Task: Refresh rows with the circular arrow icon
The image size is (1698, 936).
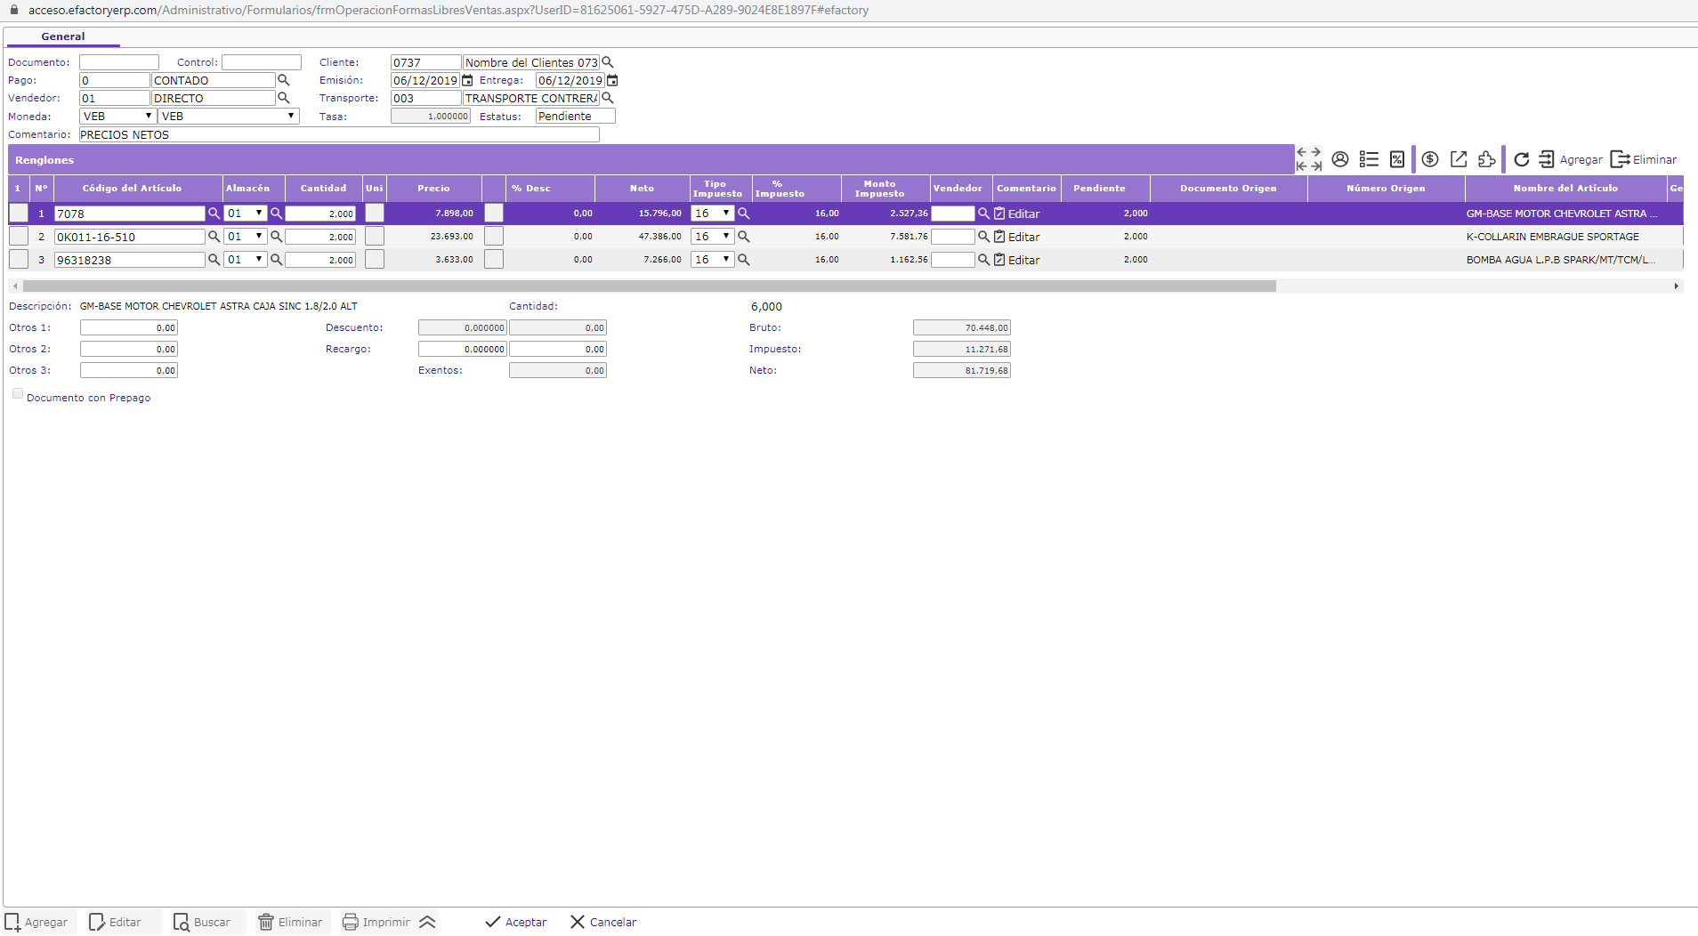Action: (x=1522, y=159)
